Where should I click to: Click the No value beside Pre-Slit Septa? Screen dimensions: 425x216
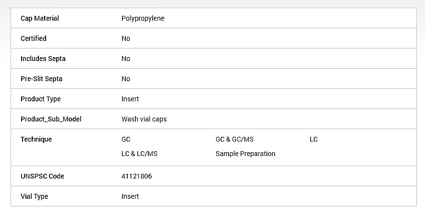pos(126,79)
